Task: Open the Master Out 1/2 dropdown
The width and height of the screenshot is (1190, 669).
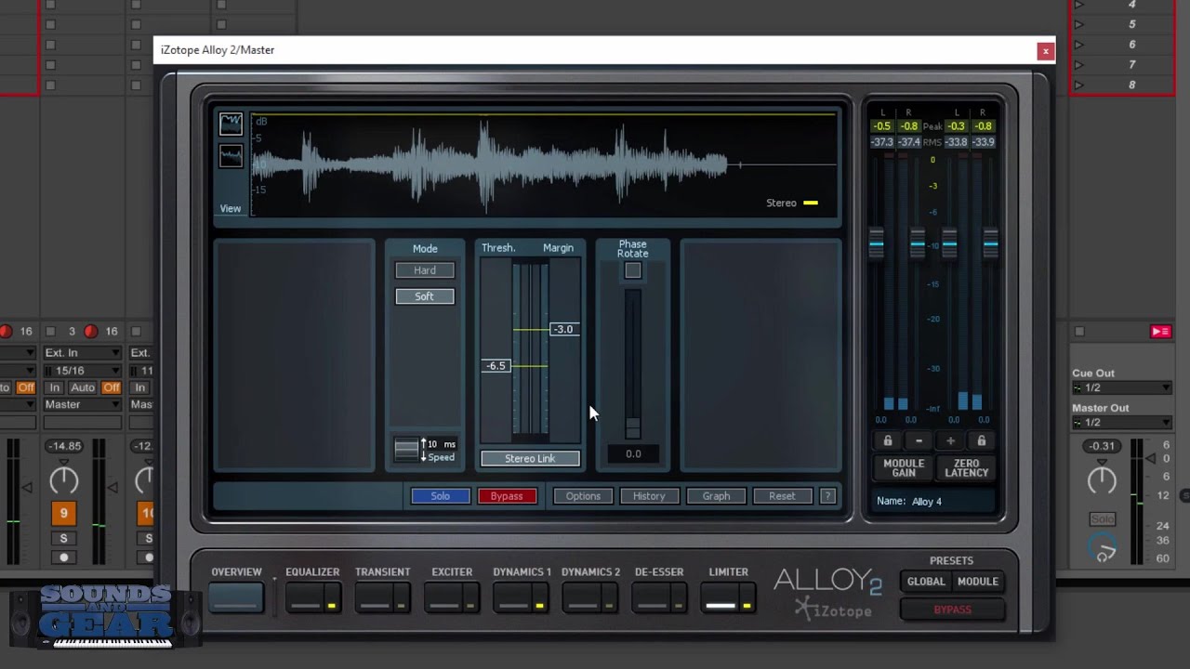Action: coord(1121,422)
